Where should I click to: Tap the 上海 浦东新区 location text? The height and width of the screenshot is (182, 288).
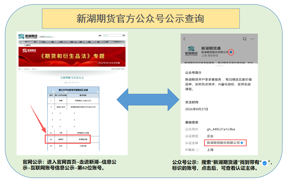(210, 56)
